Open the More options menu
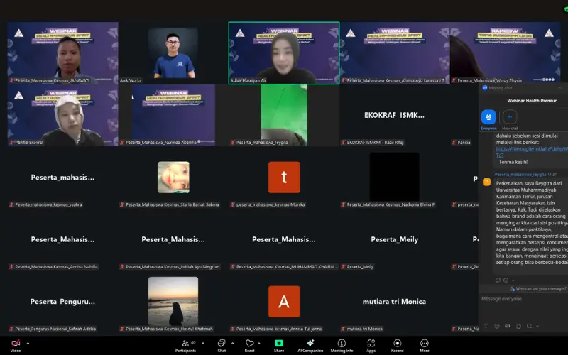The height and width of the screenshot is (355, 568). pos(424,344)
